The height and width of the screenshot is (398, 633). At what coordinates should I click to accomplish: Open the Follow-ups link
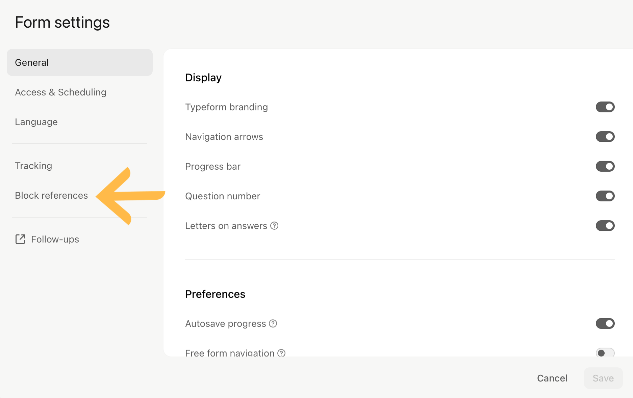[47, 239]
